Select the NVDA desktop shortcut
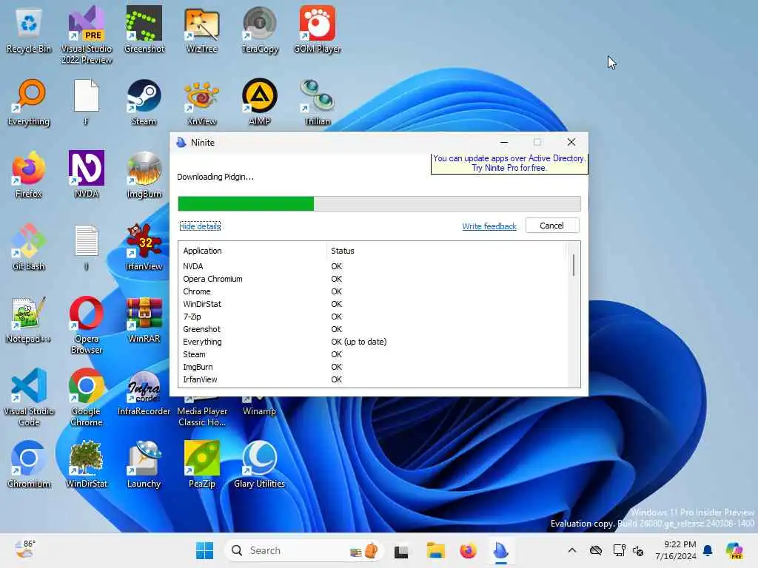758x568 pixels. [87, 175]
